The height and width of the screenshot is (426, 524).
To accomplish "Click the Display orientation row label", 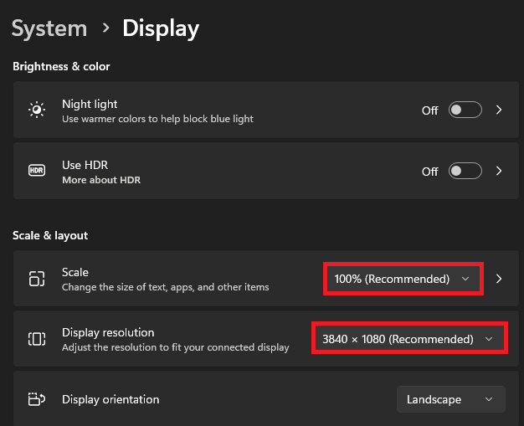I will click(110, 399).
